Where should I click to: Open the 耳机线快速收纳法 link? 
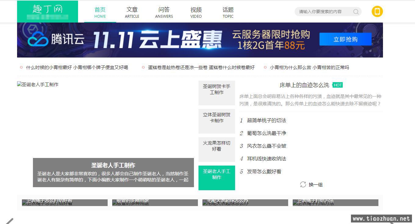tap(267, 159)
